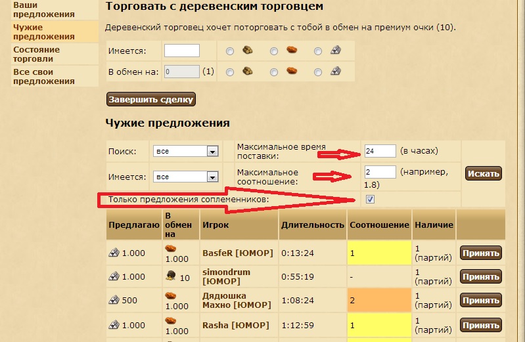Click the Завершить сделку button
525x342 pixels.
(x=151, y=99)
